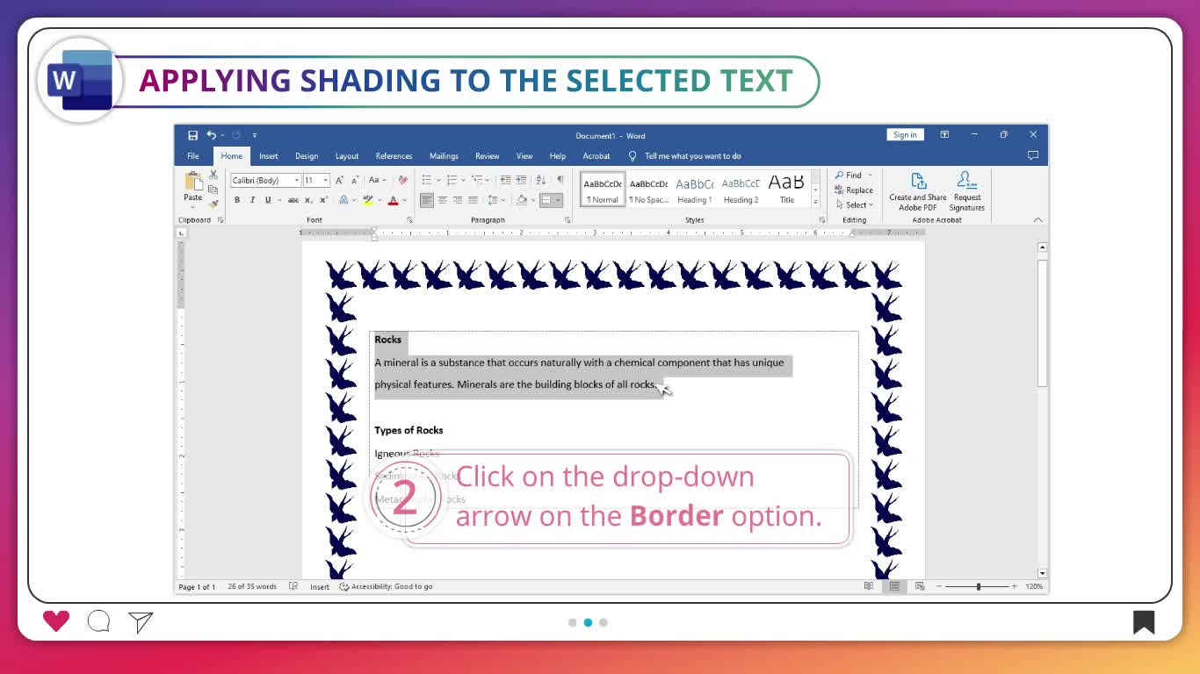
Task: Click Accessibility: Good to go status
Action: (x=386, y=586)
